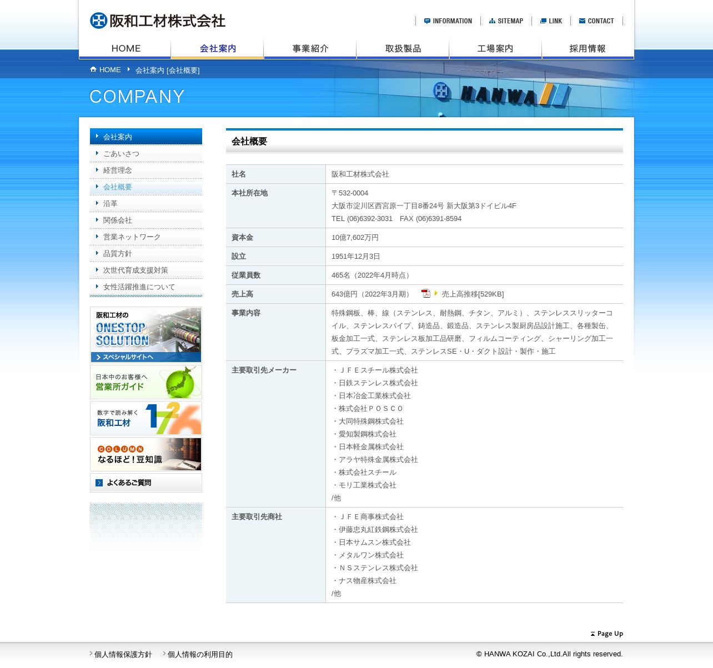Click the 阪和工材株式会社 header logo text
The width and height of the screenshot is (713, 668).
coord(167,21)
